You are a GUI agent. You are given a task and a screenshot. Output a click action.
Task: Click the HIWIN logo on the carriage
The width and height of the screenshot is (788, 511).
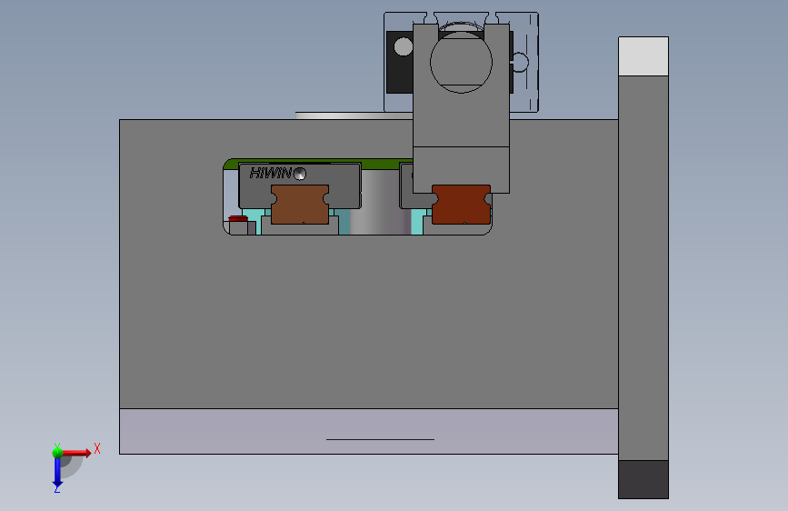[x=270, y=174]
